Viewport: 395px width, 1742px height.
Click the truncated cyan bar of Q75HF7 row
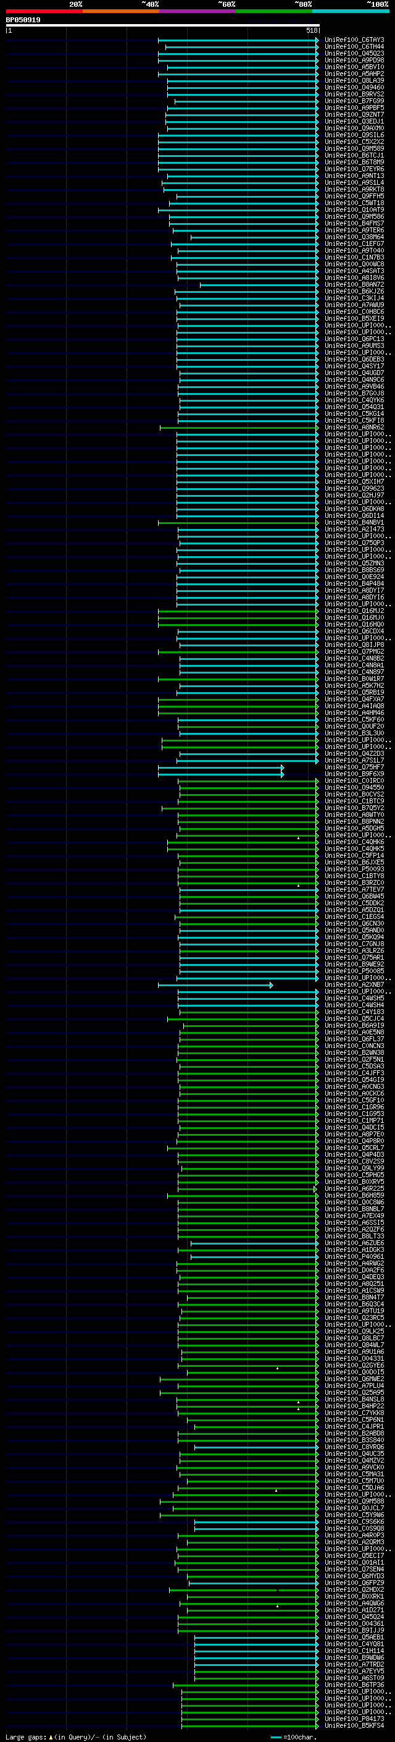(221, 767)
